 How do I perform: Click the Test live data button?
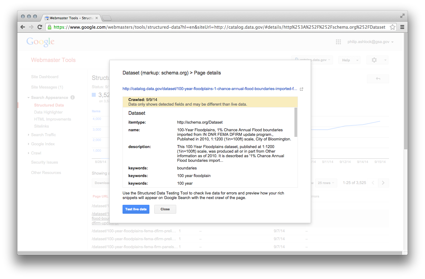136,209
